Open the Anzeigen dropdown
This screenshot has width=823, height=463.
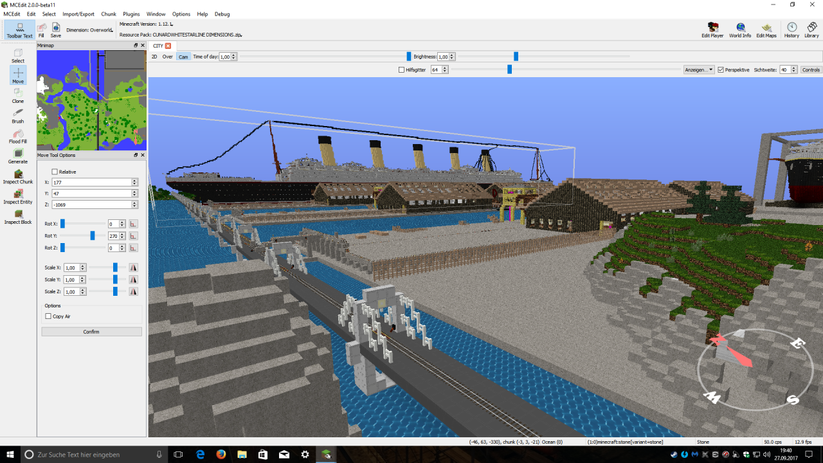pyautogui.click(x=698, y=69)
